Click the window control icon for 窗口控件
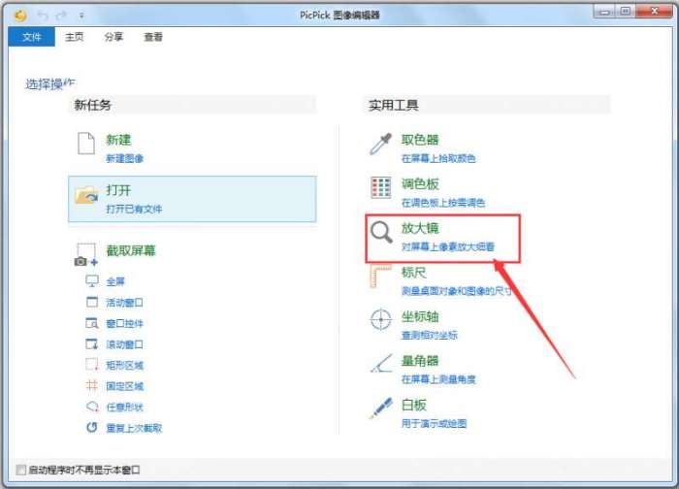The image size is (679, 489). pos(92,323)
